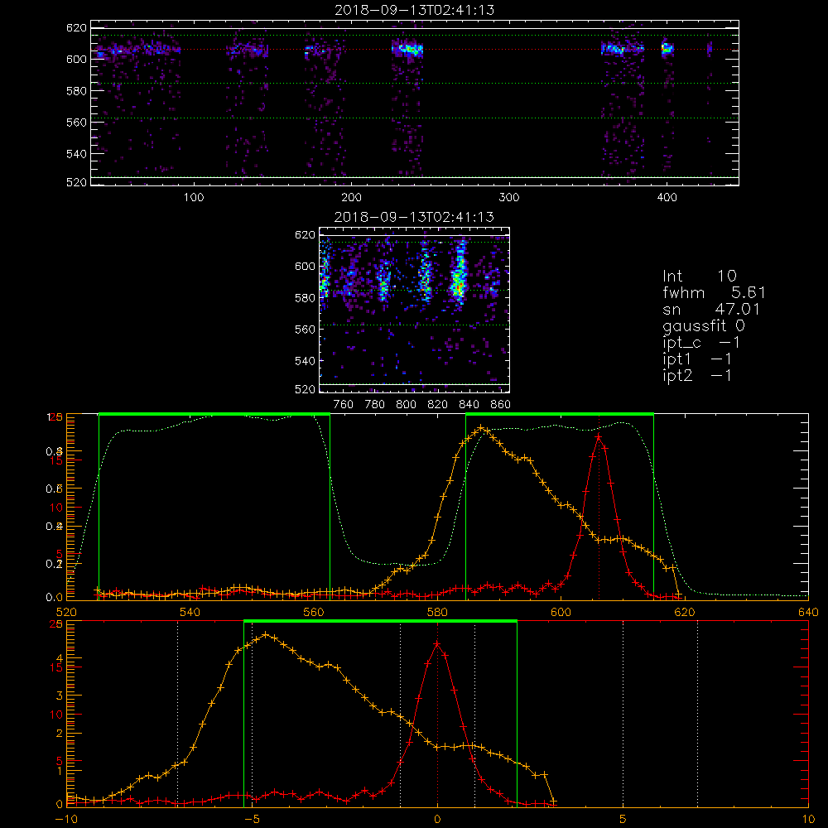Viewport: 828px width, 828px height.
Task: Click the 200 label on top image x-axis
Action: [351, 198]
